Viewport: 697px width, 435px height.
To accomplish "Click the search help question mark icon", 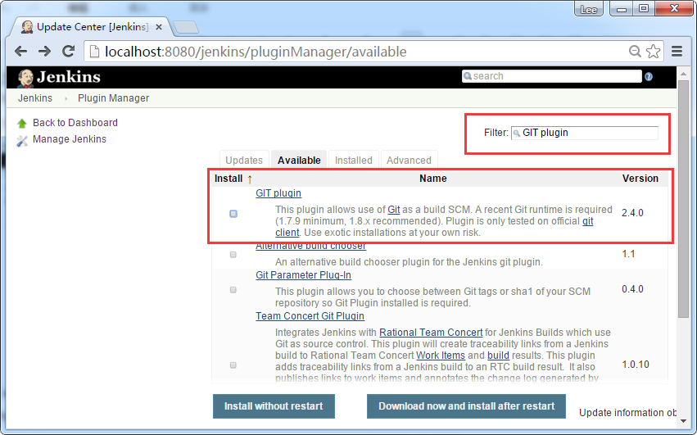I will point(649,77).
